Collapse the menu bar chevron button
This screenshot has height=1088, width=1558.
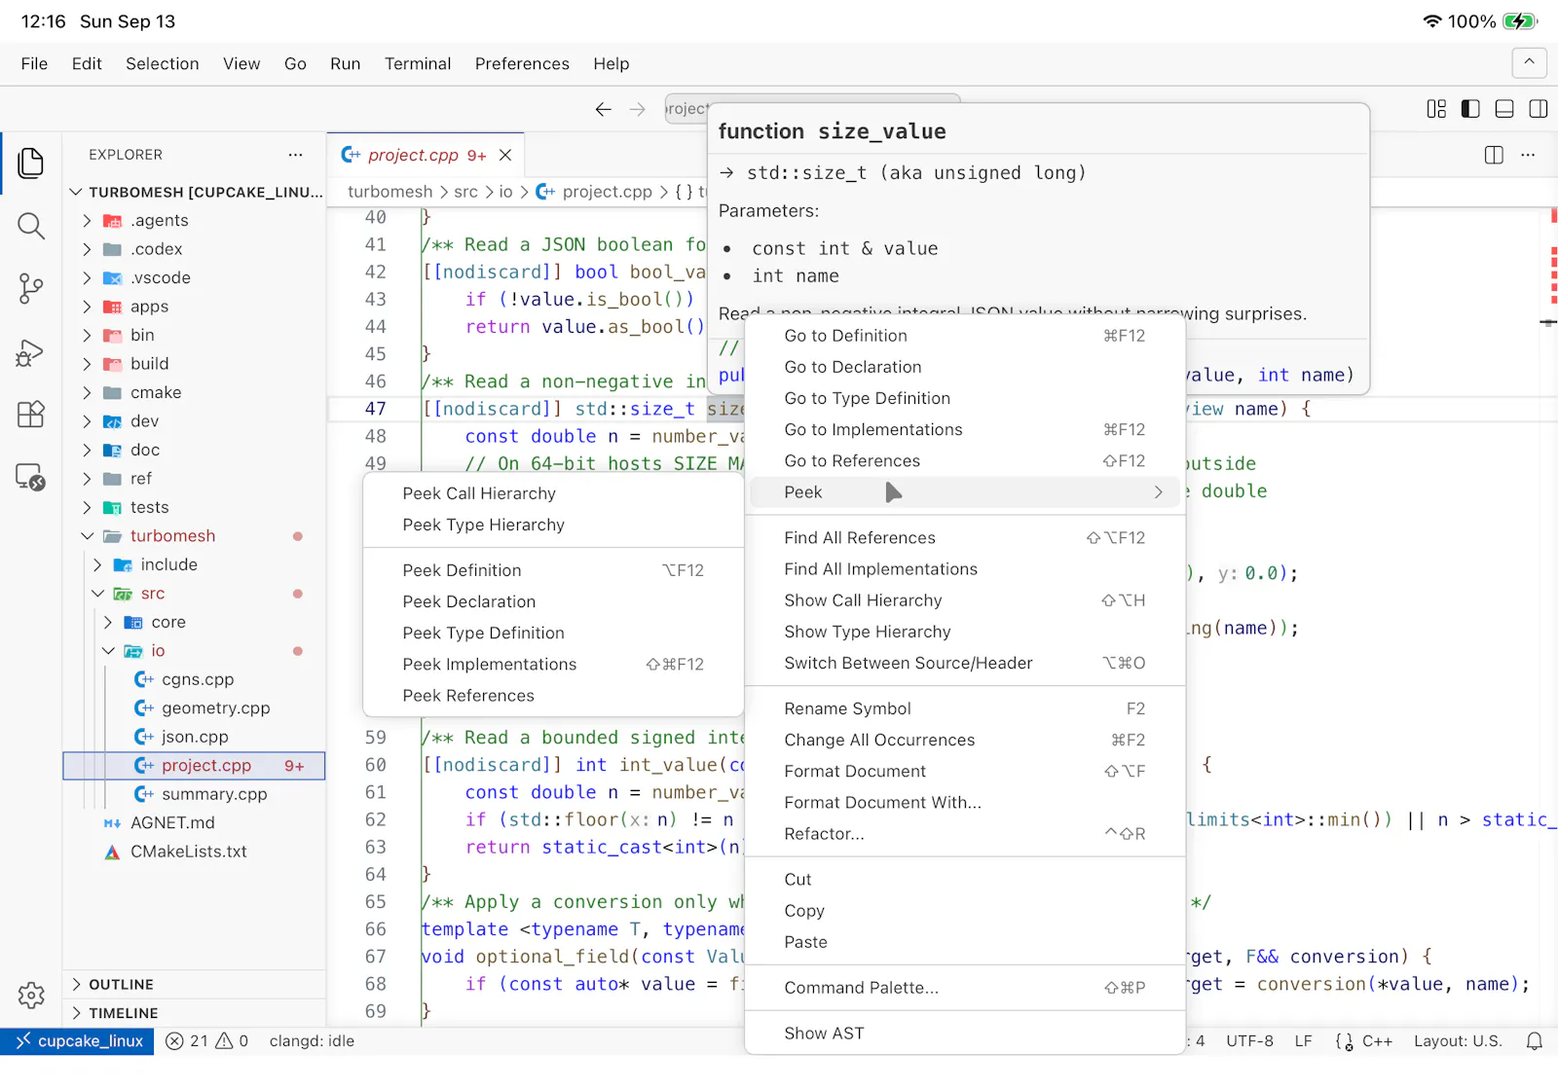pyautogui.click(x=1529, y=63)
